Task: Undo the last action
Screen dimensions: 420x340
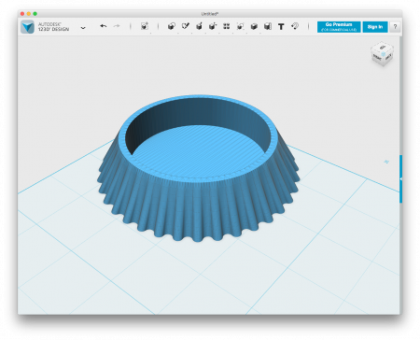Action: (104, 26)
